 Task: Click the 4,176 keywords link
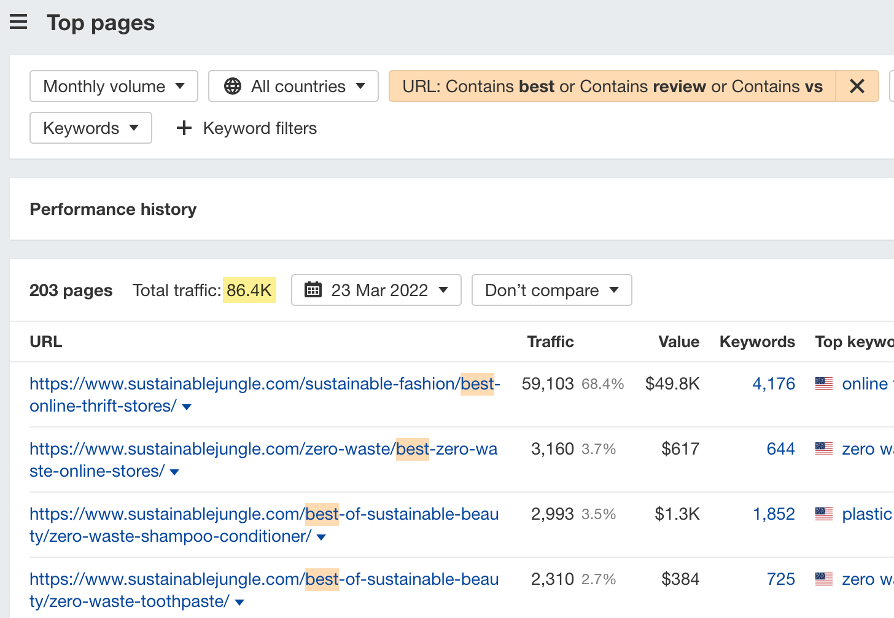click(x=773, y=383)
